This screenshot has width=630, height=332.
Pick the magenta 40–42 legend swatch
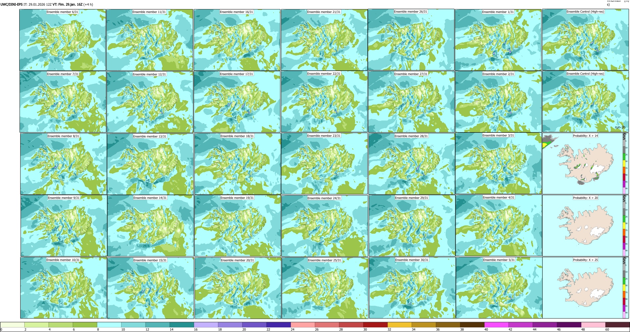point(496,325)
